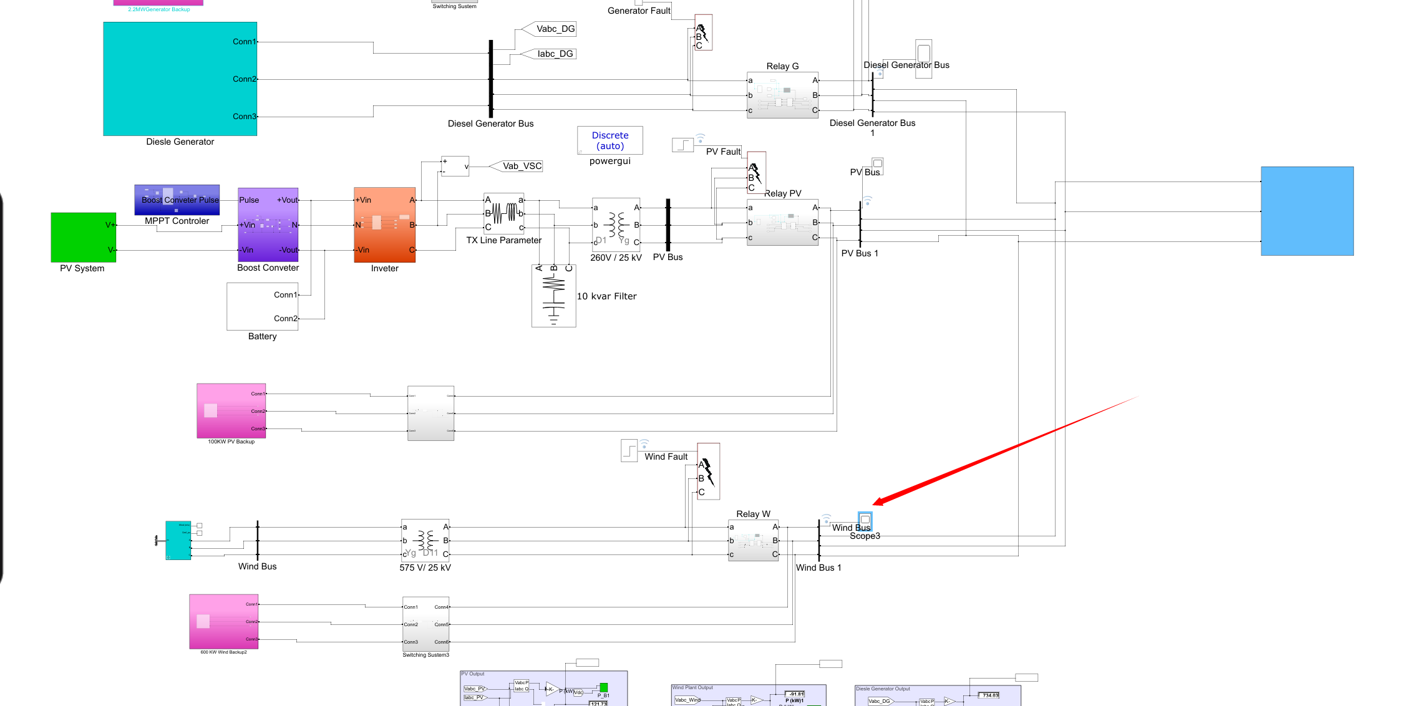Open the 260V / 25 kV transformer
Image resolution: width=1418 pixels, height=706 pixels.
[616, 225]
